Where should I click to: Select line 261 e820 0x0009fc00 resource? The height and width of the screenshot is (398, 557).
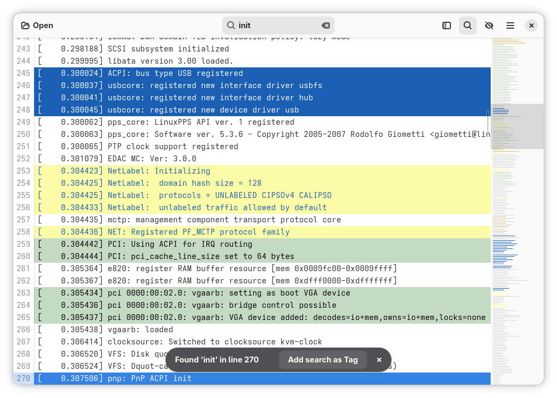click(x=262, y=269)
